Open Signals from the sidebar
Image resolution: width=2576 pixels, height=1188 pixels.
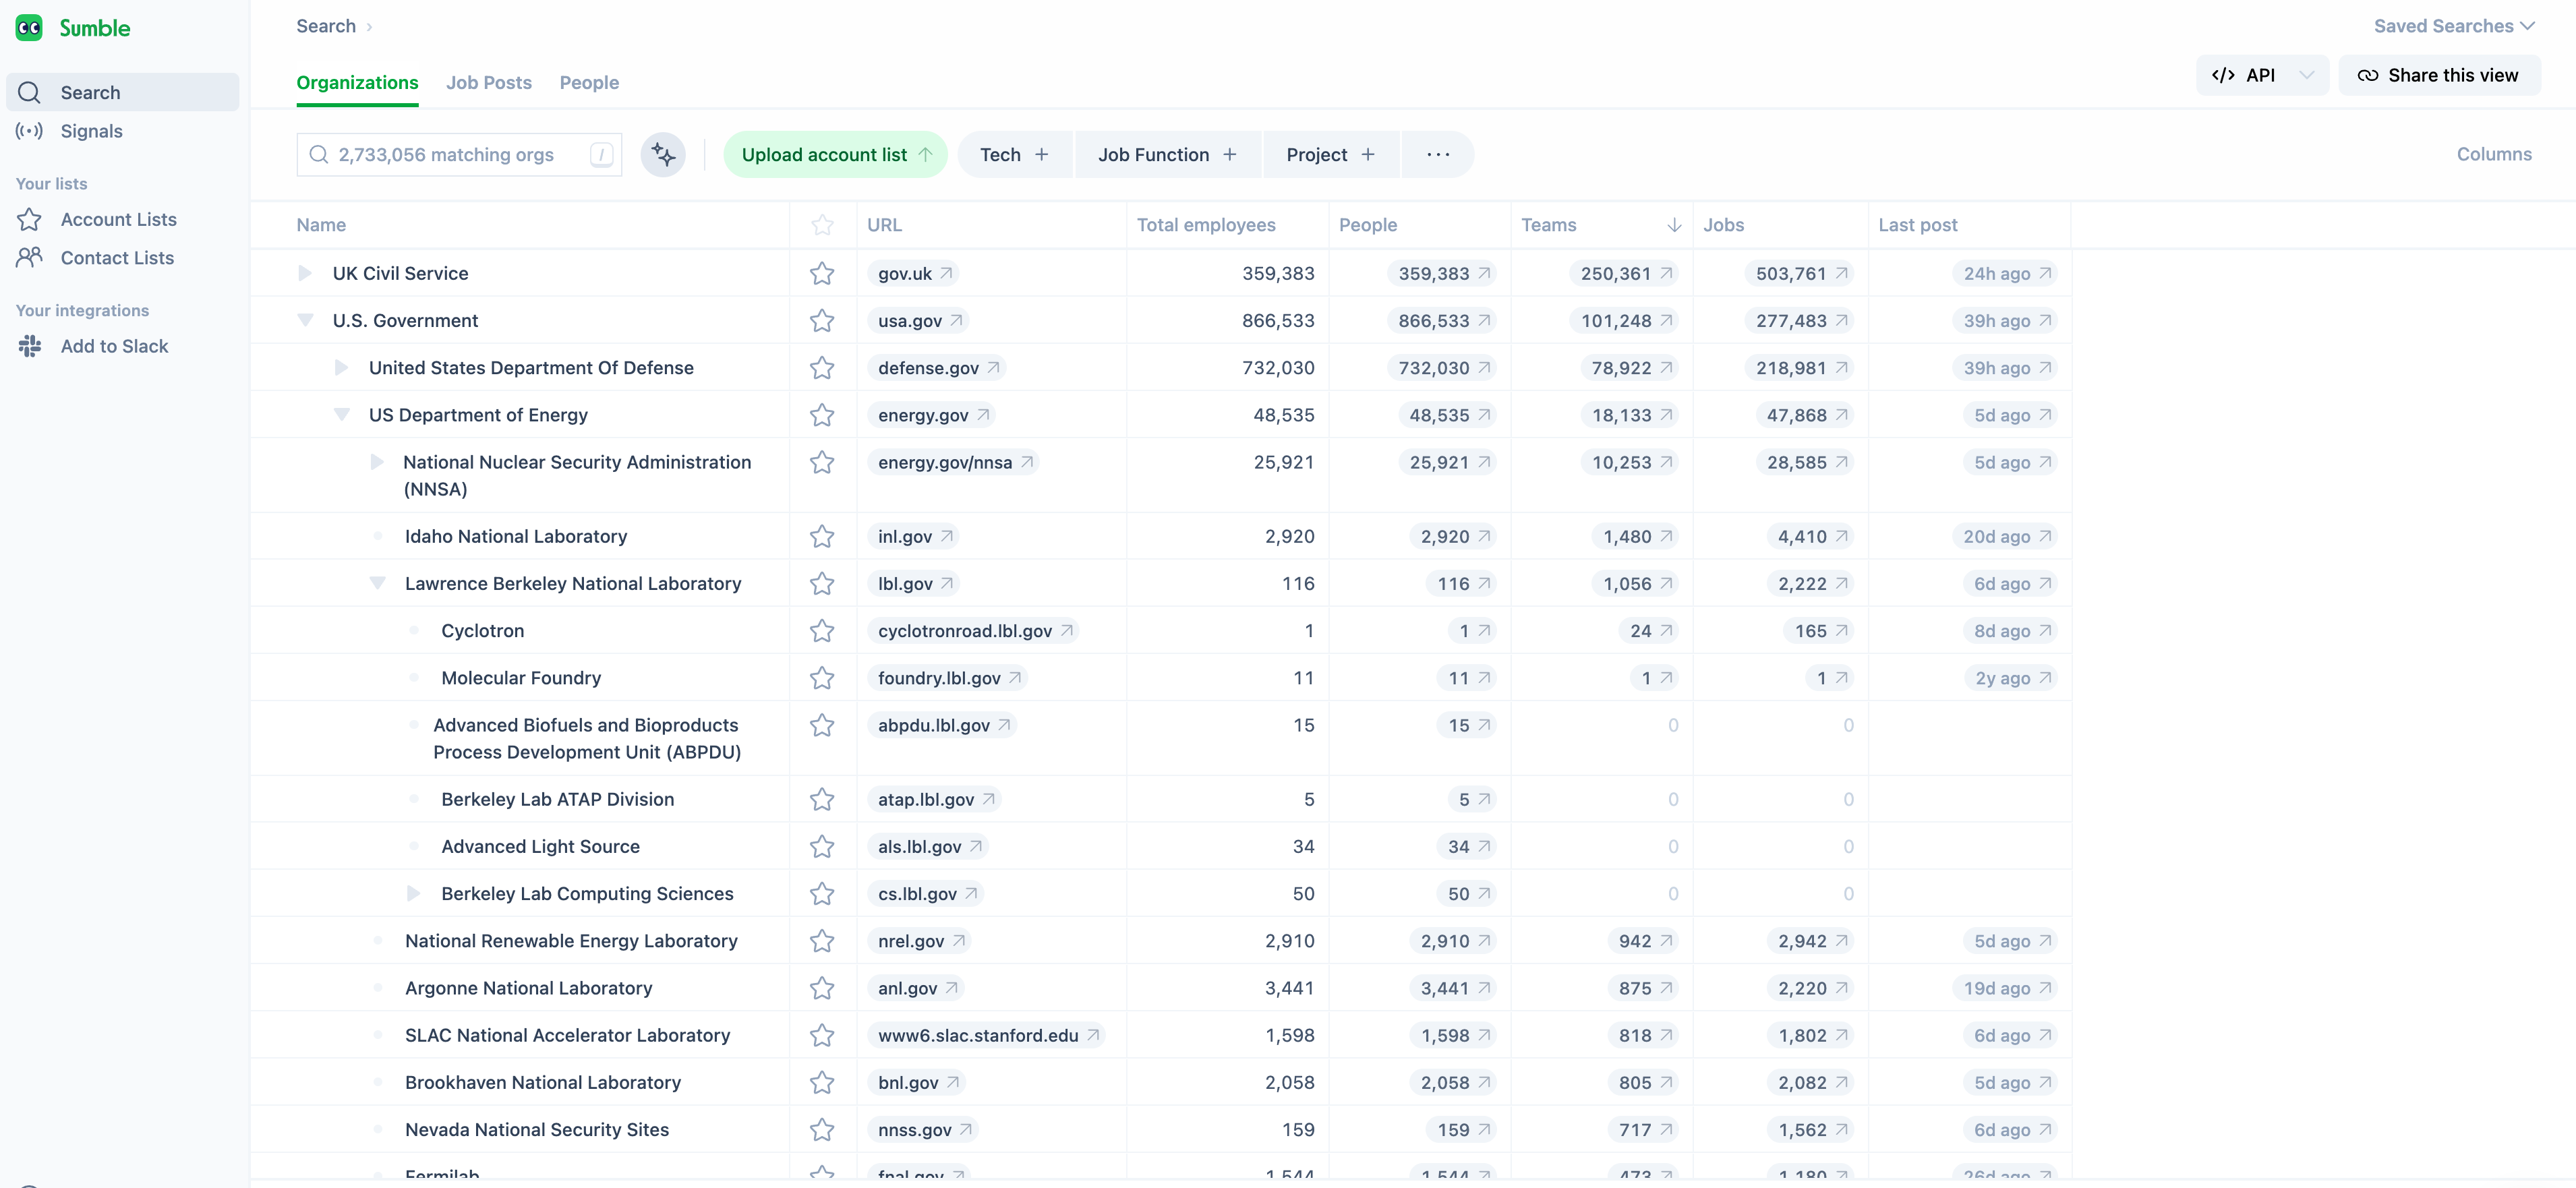91,131
